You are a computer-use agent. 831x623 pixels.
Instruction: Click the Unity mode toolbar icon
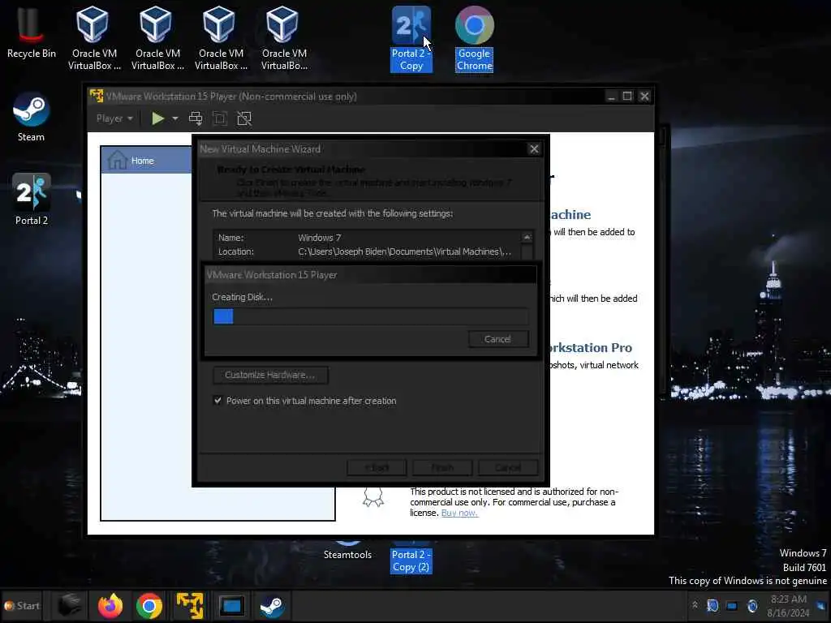(244, 118)
